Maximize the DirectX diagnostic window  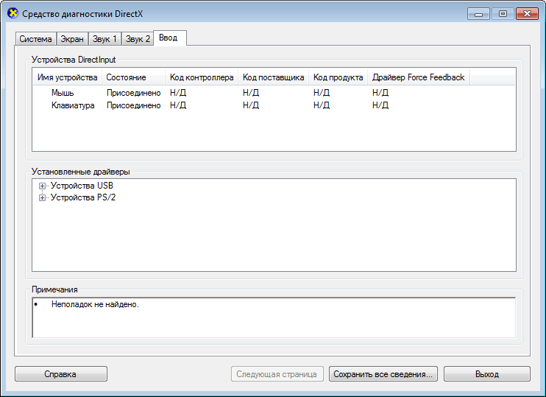[x=503, y=14]
